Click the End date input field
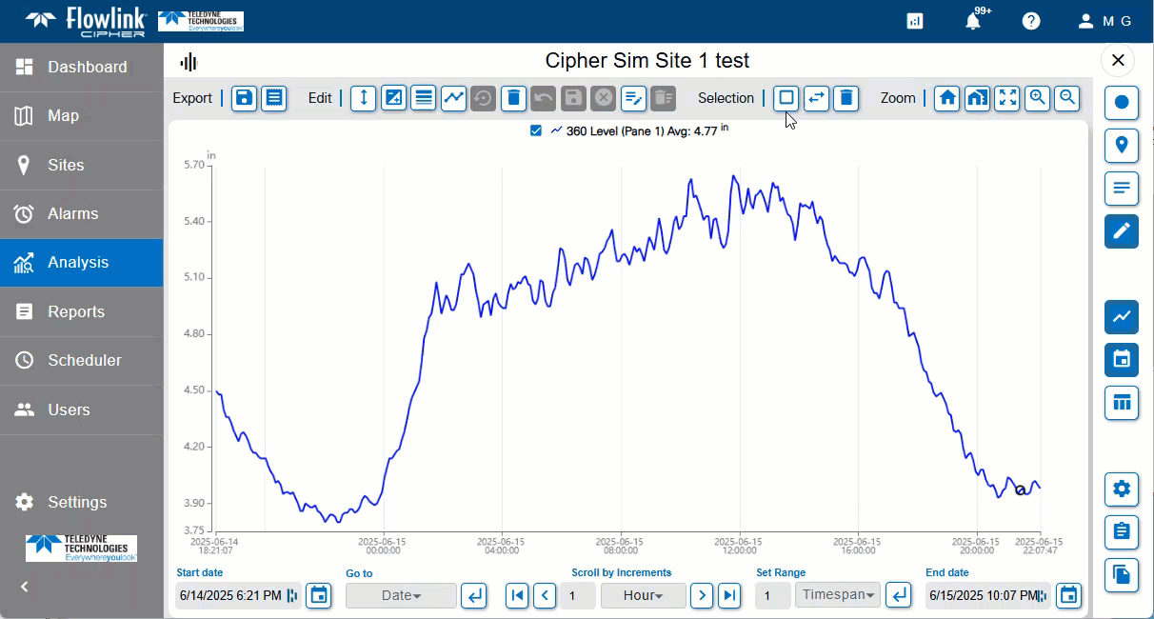The height and width of the screenshot is (619, 1154). pyautogui.click(x=981, y=596)
